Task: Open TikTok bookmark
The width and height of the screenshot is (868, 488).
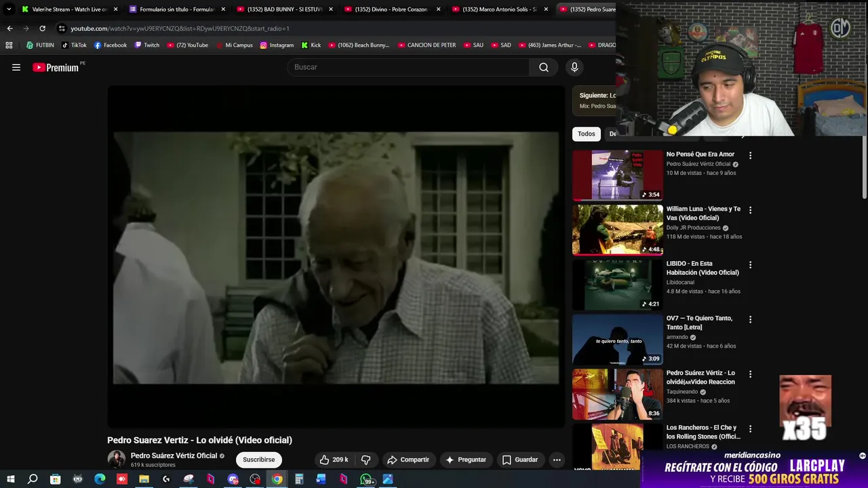Action: coord(74,45)
